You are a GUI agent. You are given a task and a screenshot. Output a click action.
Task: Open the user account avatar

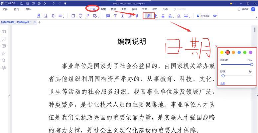point(253,9)
